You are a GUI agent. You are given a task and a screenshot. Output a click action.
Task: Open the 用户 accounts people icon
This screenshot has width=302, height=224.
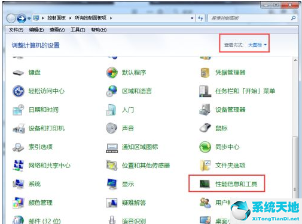205,203
